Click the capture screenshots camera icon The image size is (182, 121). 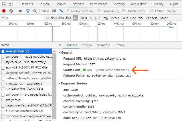click(x=21, y=11)
